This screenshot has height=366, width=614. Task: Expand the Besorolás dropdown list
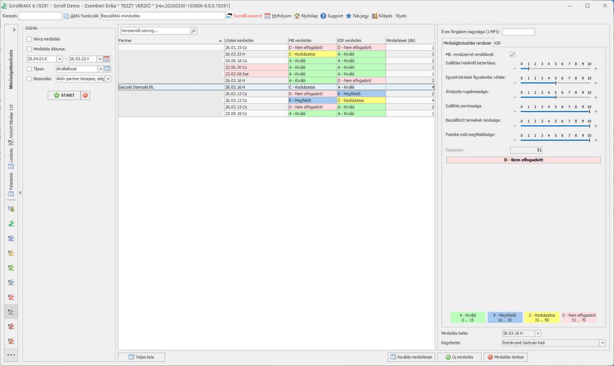(108, 79)
